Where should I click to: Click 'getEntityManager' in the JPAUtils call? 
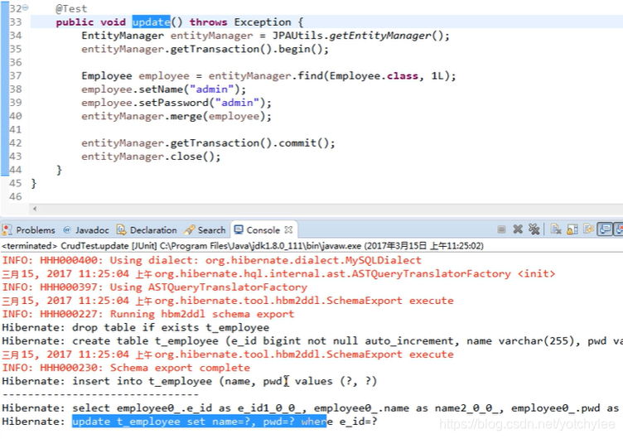(380, 36)
